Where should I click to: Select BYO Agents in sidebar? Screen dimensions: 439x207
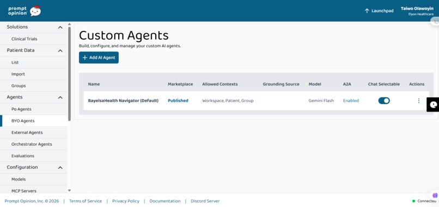coord(34,121)
